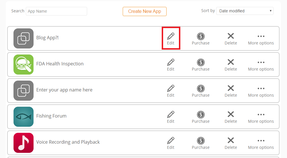This screenshot has width=287, height=158.
Task: Focus the App Name search field
Action: click(x=56, y=11)
